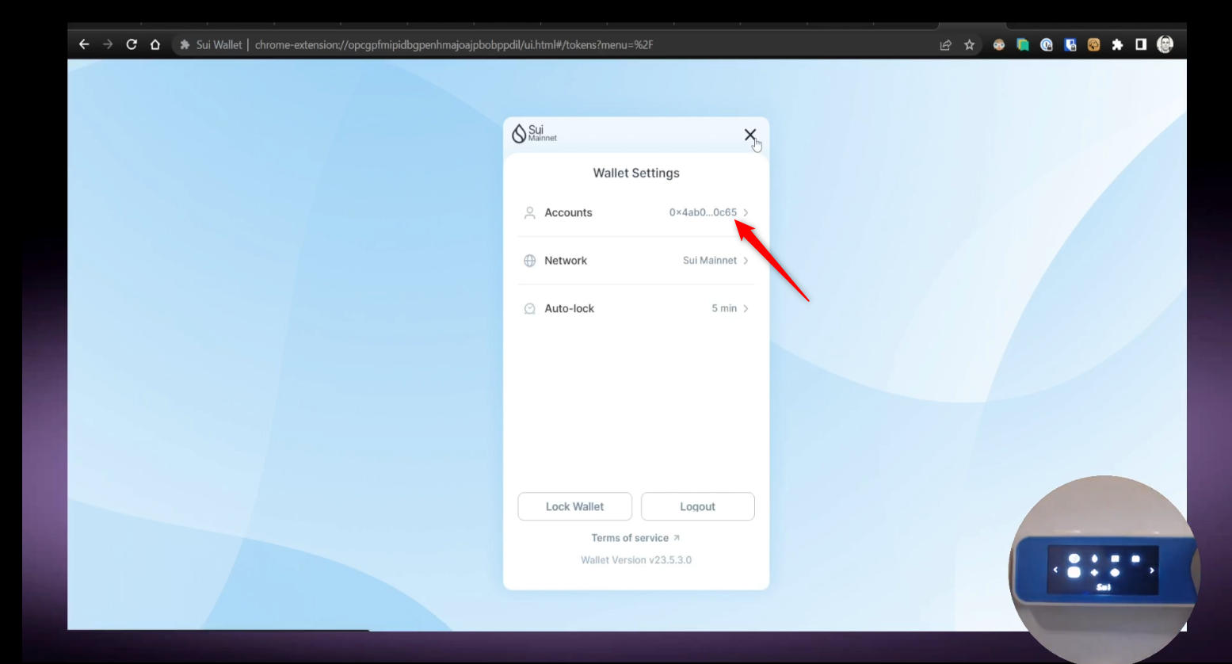The width and height of the screenshot is (1232, 664).
Task: Reload the Sui Wallet page
Action: tap(132, 45)
